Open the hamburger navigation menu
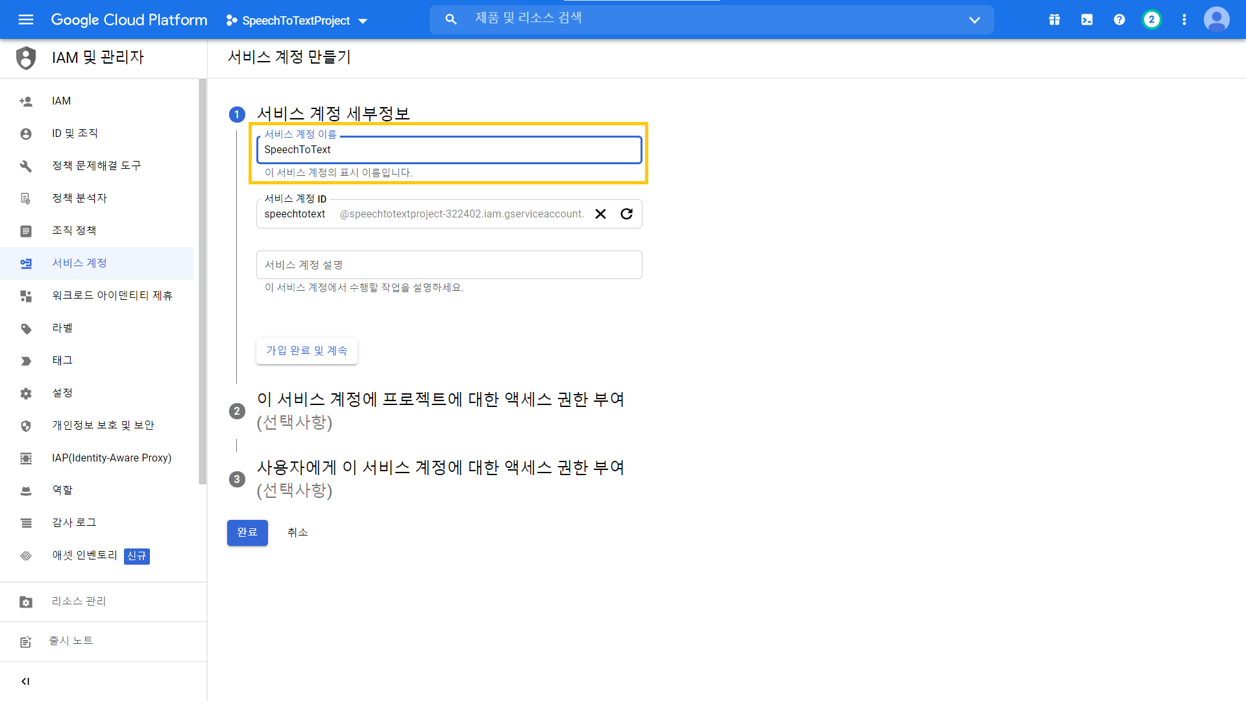 26,19
